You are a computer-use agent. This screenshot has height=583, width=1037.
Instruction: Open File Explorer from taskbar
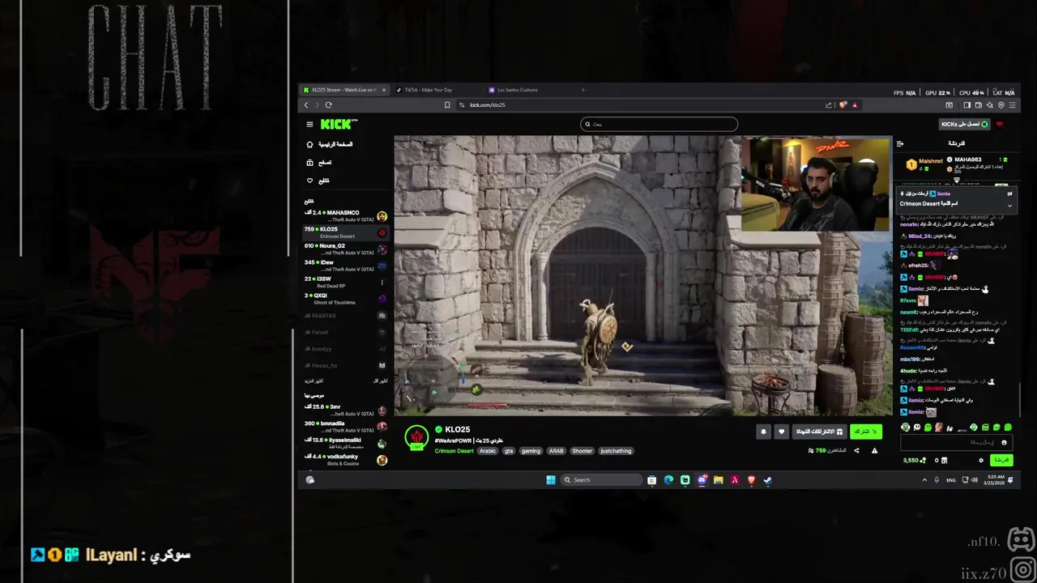point(718,480)
